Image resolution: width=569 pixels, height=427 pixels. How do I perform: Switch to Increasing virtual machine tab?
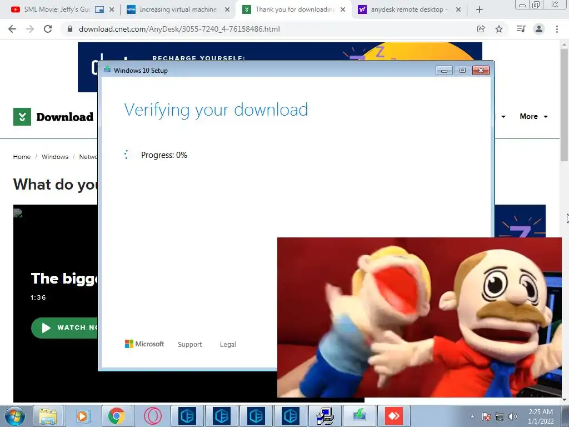pyautogui.click(x=177, y=10)
